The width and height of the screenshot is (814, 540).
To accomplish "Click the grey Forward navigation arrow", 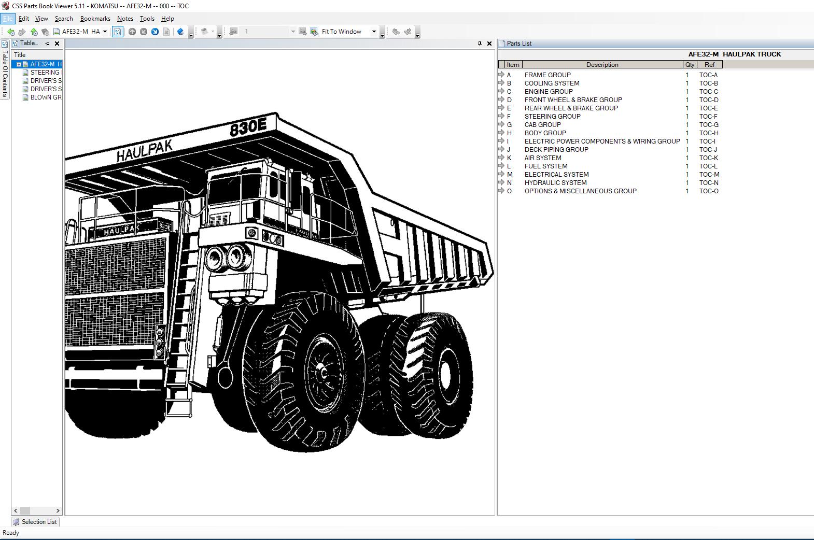I will [x=22, y=32].
